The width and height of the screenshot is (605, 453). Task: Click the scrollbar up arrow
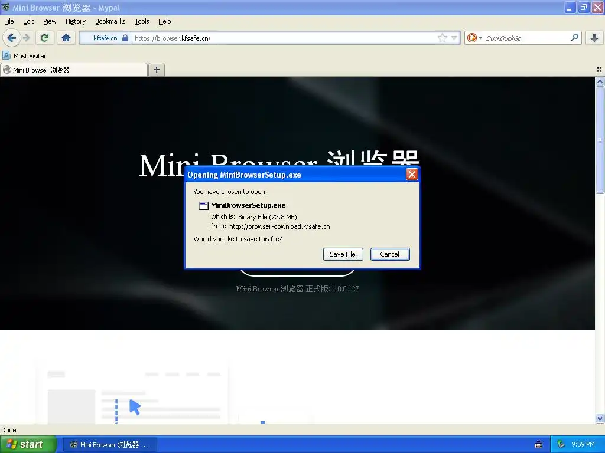click(x=600, y=81)
